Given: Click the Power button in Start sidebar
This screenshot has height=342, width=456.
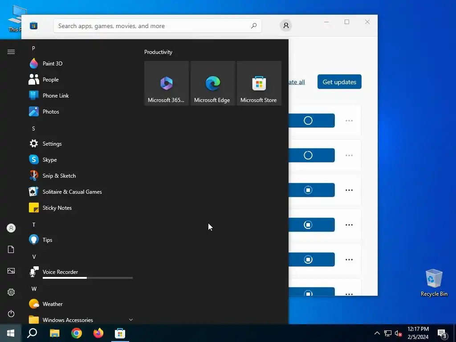Looking at the screenshot, I should 11,313.
